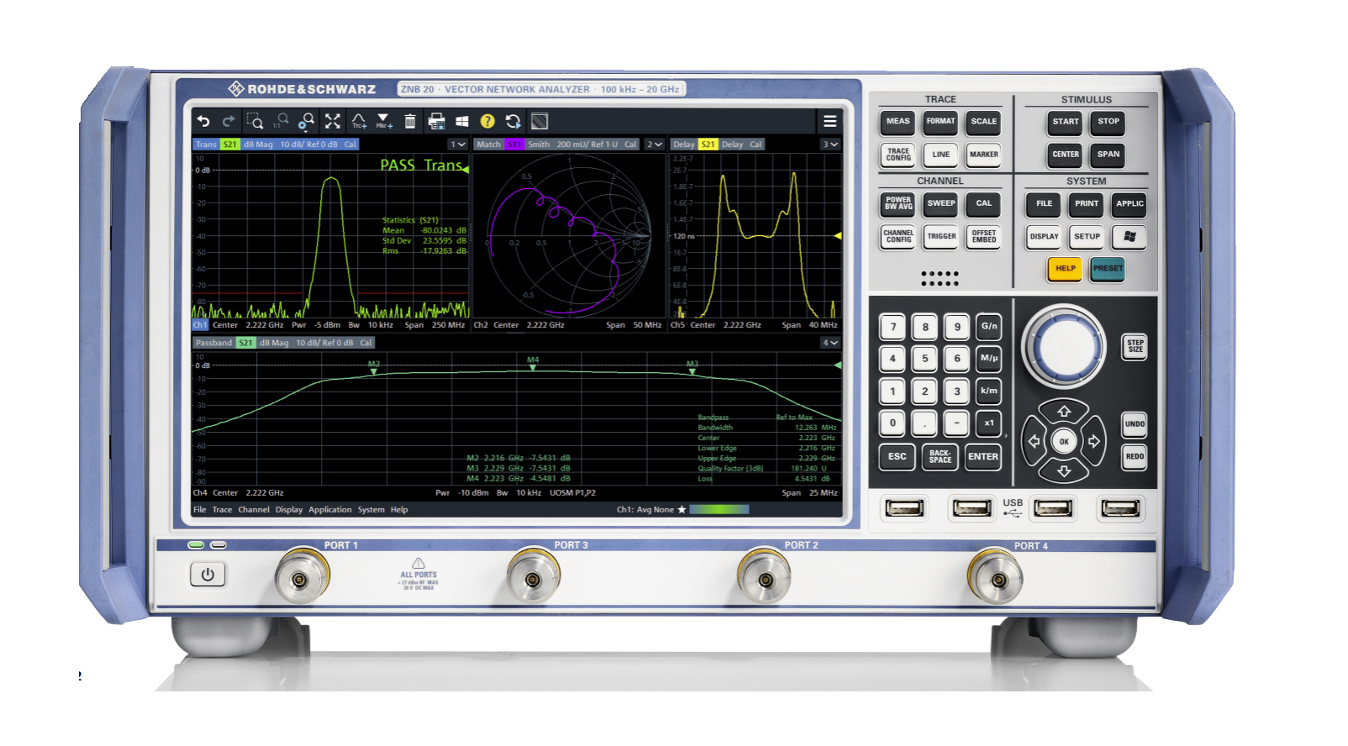Open the Channel menu on screen
Screen dimensions: 1348x746
pos(254,510)
